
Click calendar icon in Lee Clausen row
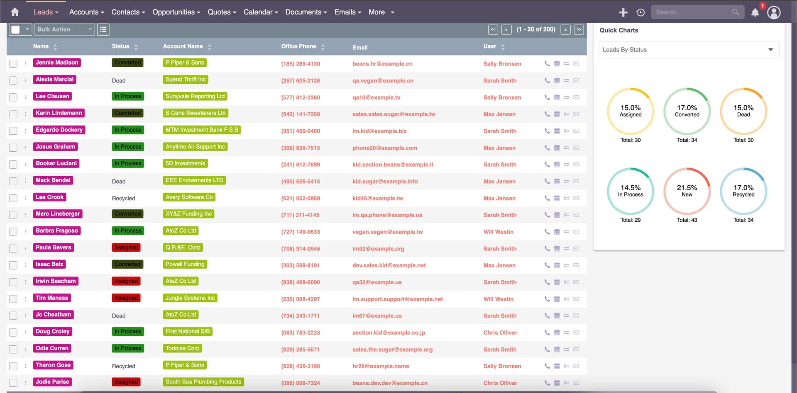coord(557,97)
